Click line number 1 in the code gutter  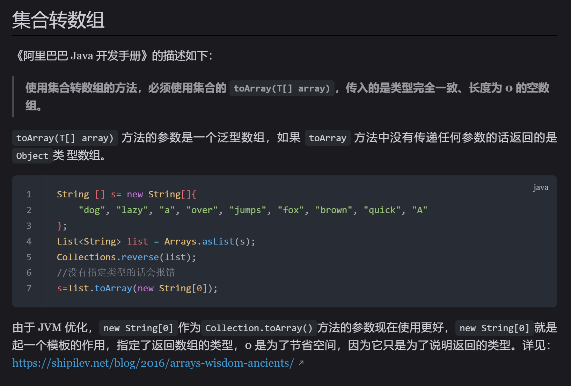click(x=29, y=194)
